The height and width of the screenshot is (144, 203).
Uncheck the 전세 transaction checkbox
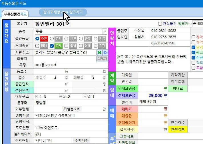coord(52,46)
